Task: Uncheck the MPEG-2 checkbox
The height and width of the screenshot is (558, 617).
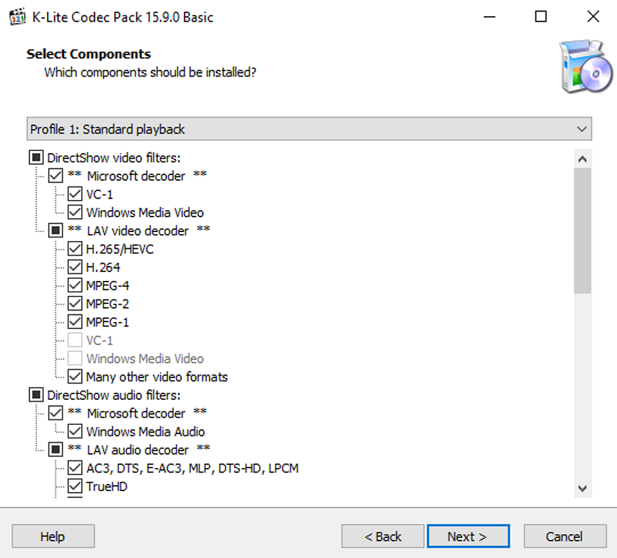Action: click(75, 304)
